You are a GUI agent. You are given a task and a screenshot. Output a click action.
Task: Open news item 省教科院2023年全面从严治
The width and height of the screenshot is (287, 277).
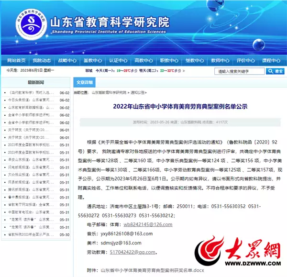tap(31, 234)
